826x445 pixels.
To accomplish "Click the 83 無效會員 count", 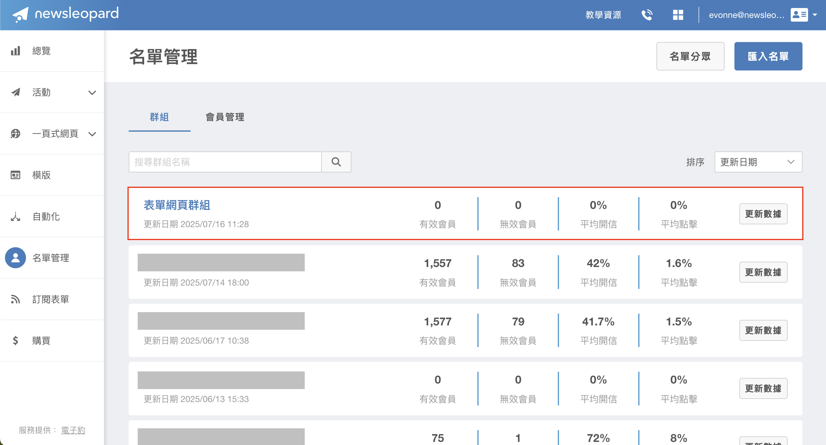I will click(x=518, y=263).
